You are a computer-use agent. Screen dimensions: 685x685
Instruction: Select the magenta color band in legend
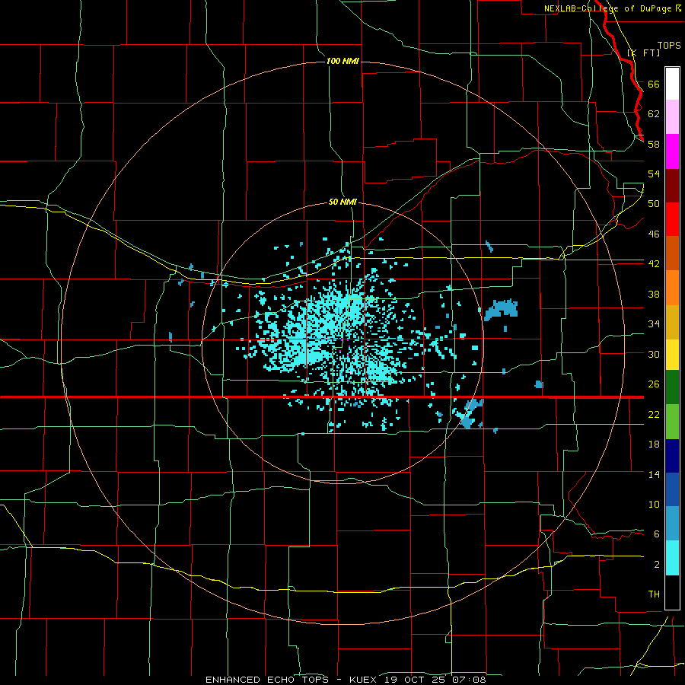(672, 151)
